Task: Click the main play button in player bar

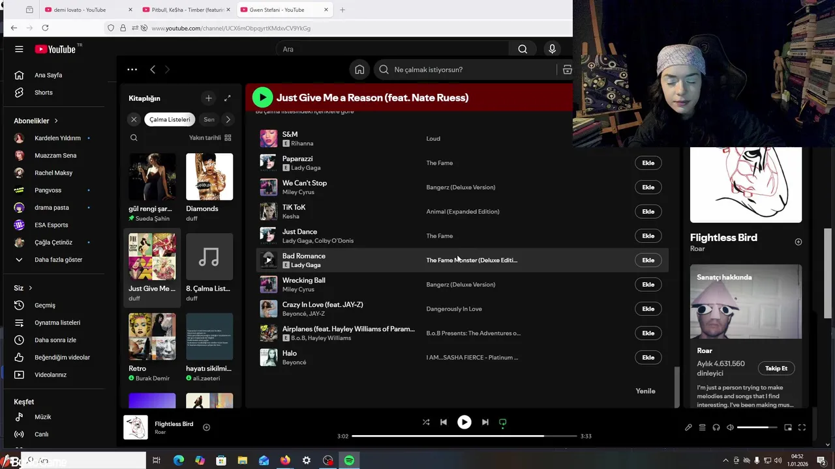Action: [464, 422]
